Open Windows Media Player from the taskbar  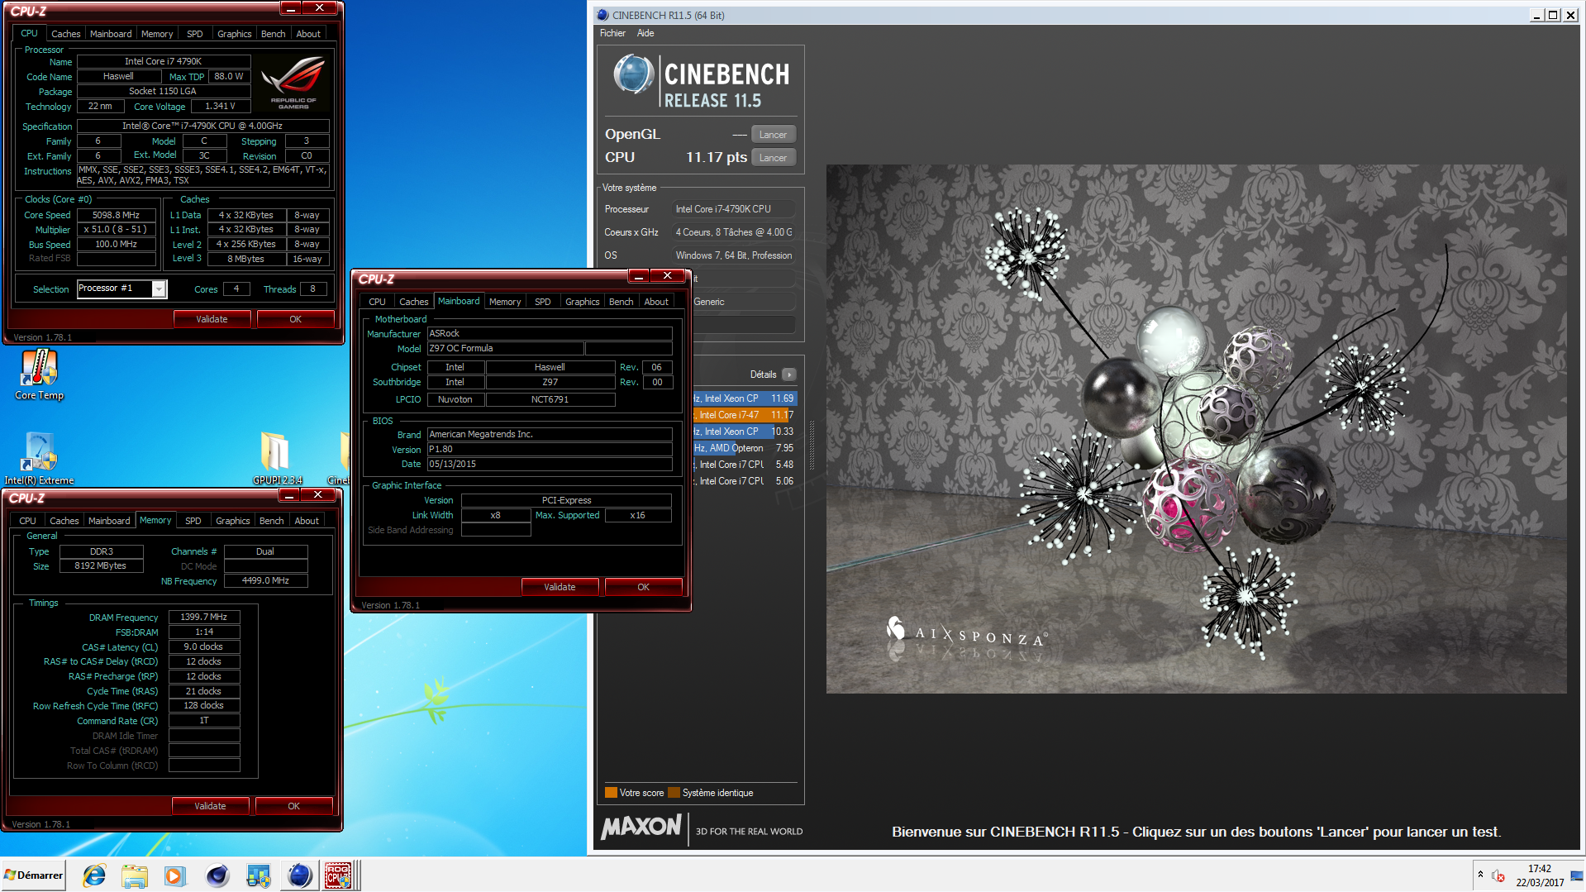click(175, 875)
